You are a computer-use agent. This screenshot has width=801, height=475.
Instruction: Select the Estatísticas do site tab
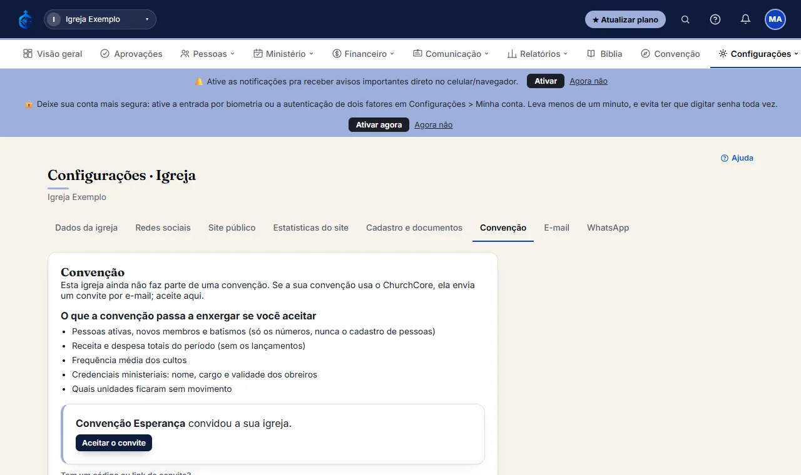click(311, 228)
